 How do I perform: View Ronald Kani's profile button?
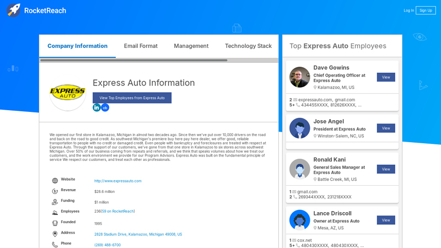[x=386, y=169]
